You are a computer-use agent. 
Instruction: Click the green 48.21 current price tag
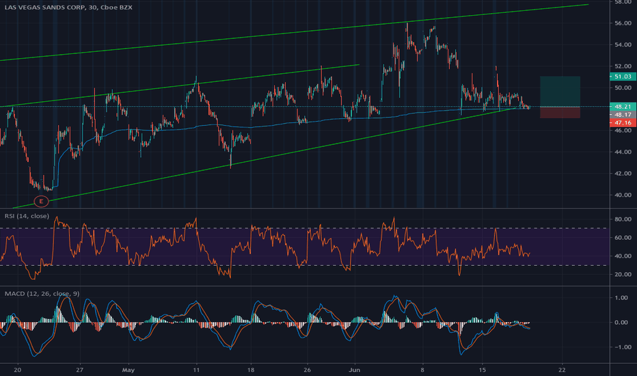623,107
